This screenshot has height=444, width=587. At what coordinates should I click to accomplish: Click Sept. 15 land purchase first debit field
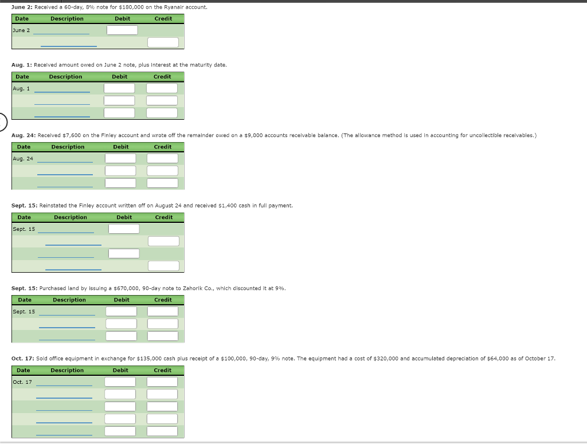pyautogui.click(x=122, y=311)
